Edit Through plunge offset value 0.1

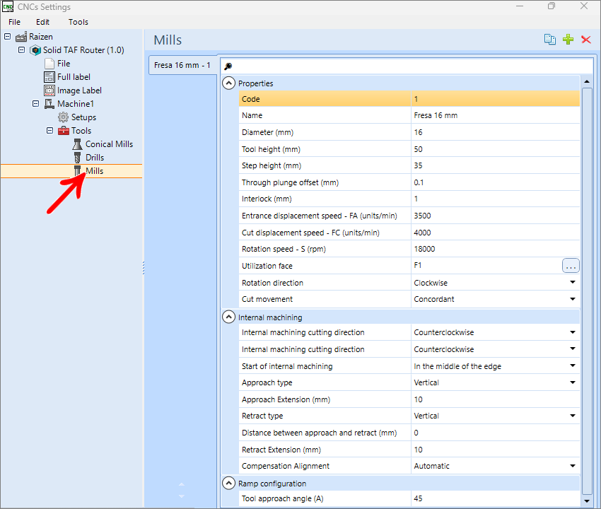point(495,182)
